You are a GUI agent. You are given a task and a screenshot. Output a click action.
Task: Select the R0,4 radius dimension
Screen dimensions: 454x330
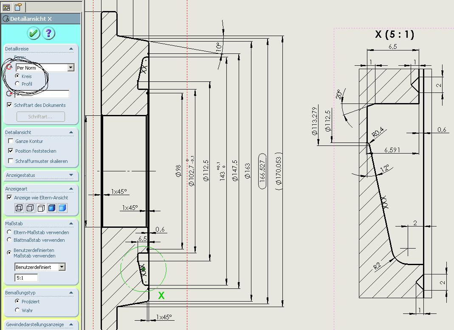pyautogui.click(x=378, y=132)
